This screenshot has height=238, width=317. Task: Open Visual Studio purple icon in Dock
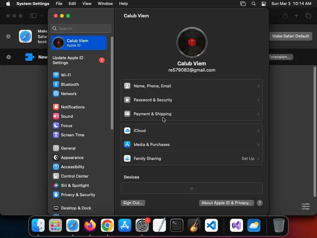[237, 225]
